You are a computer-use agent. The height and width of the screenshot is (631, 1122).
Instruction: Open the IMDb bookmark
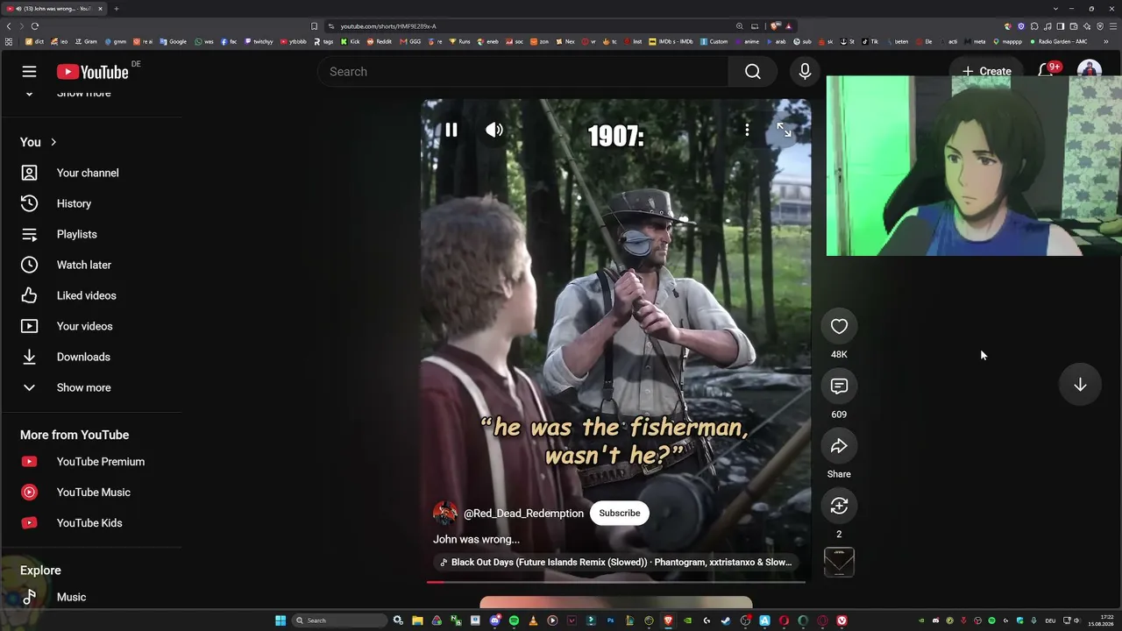pos(671,41)
